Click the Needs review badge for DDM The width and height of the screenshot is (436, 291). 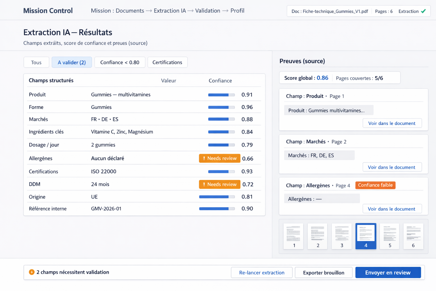tap(219, 184)
